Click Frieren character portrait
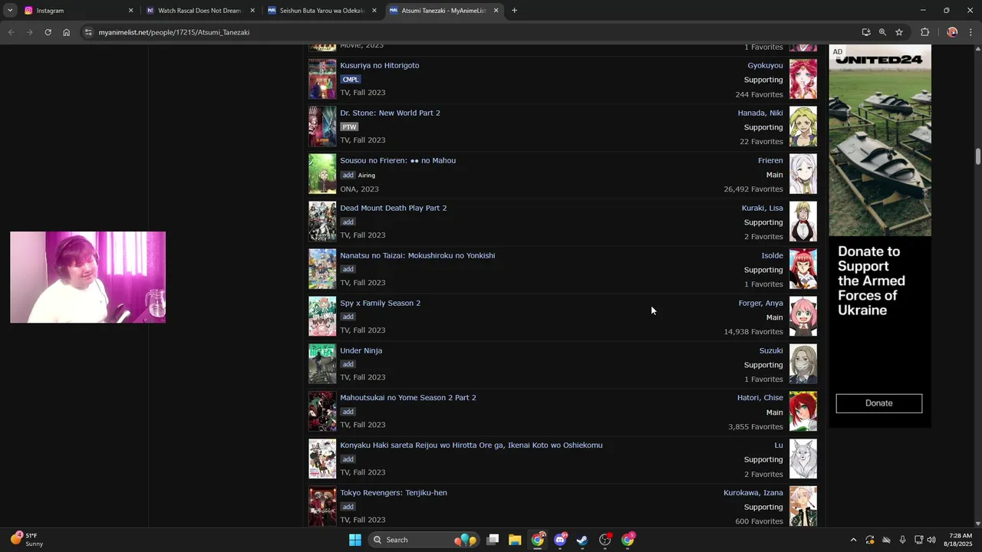 click(x=803, y=174)
